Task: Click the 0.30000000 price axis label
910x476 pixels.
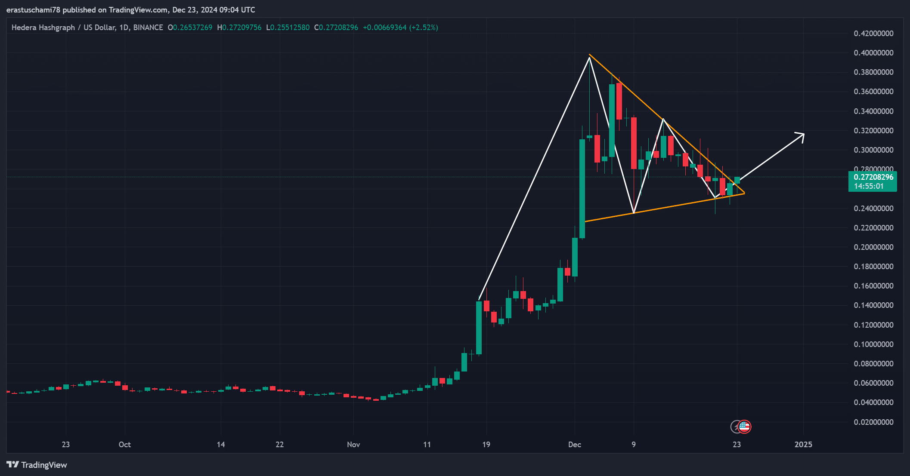Action: (x=874, y=150)
